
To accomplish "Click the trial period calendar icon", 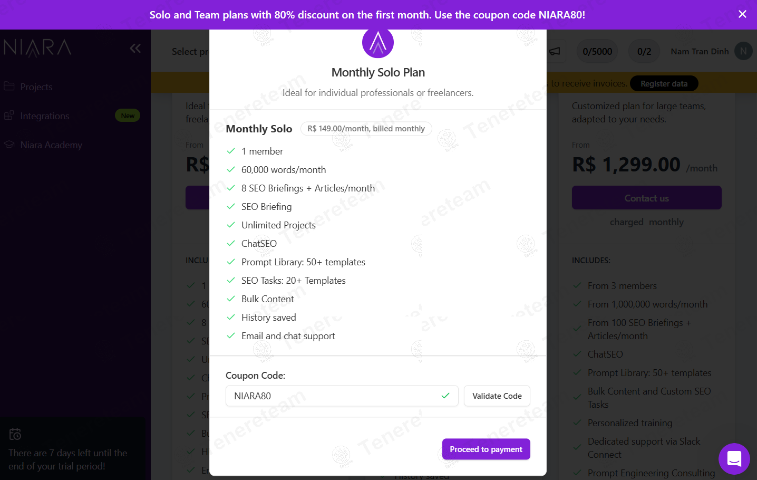I will [x=15, y=434].
